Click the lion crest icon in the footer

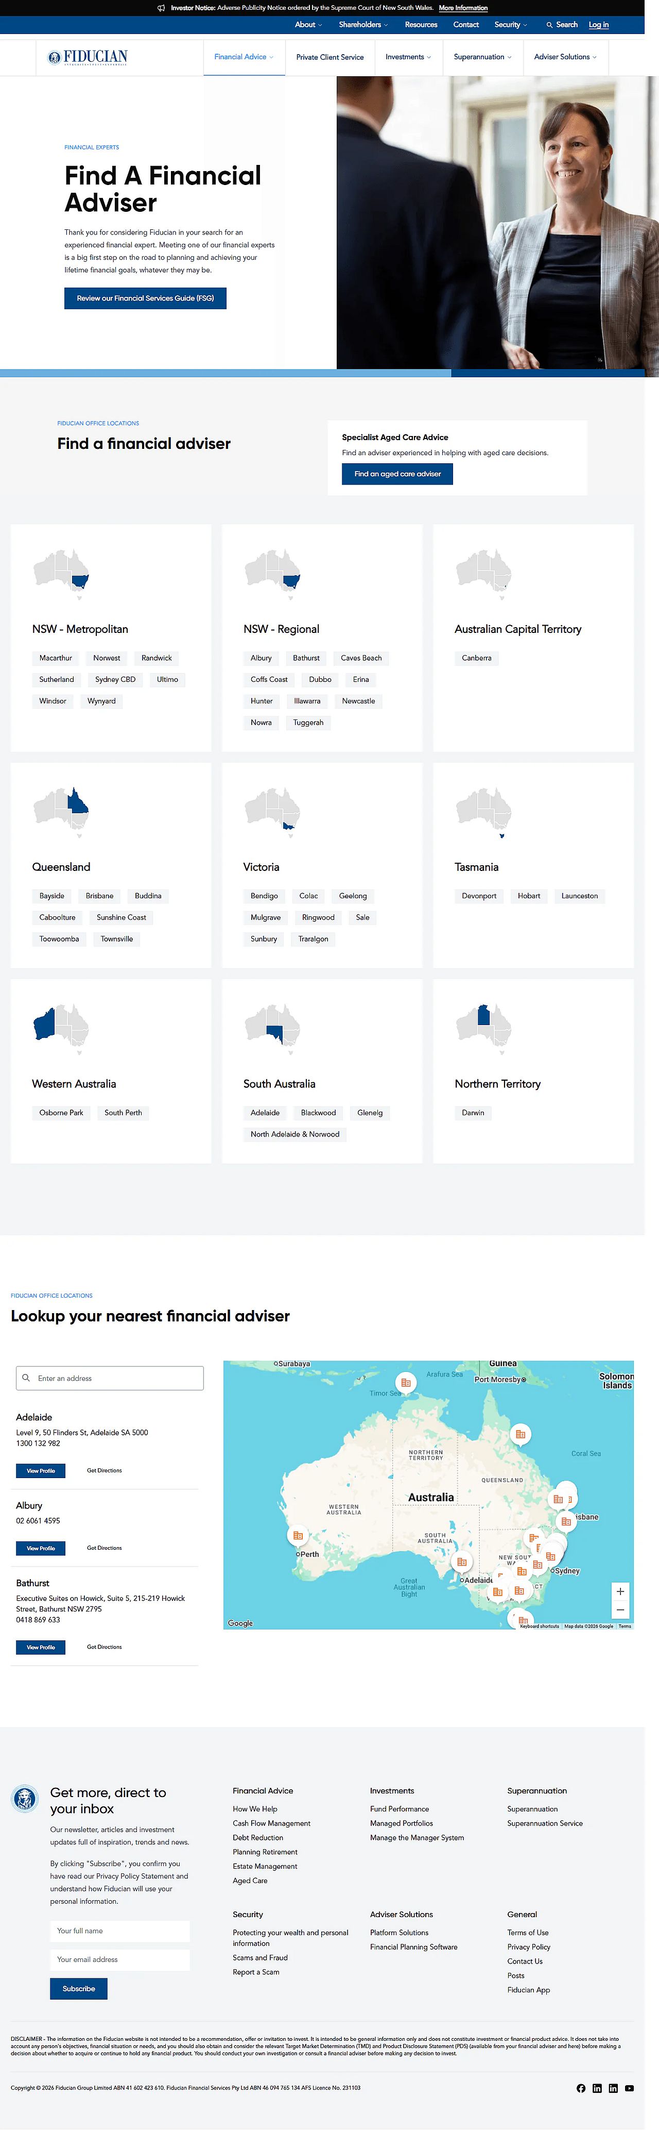25,1799
